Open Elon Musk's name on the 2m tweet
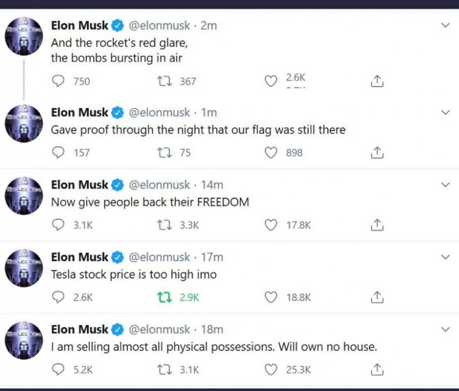The height and width of the screenshot is (391, 459). click(79, 25)
